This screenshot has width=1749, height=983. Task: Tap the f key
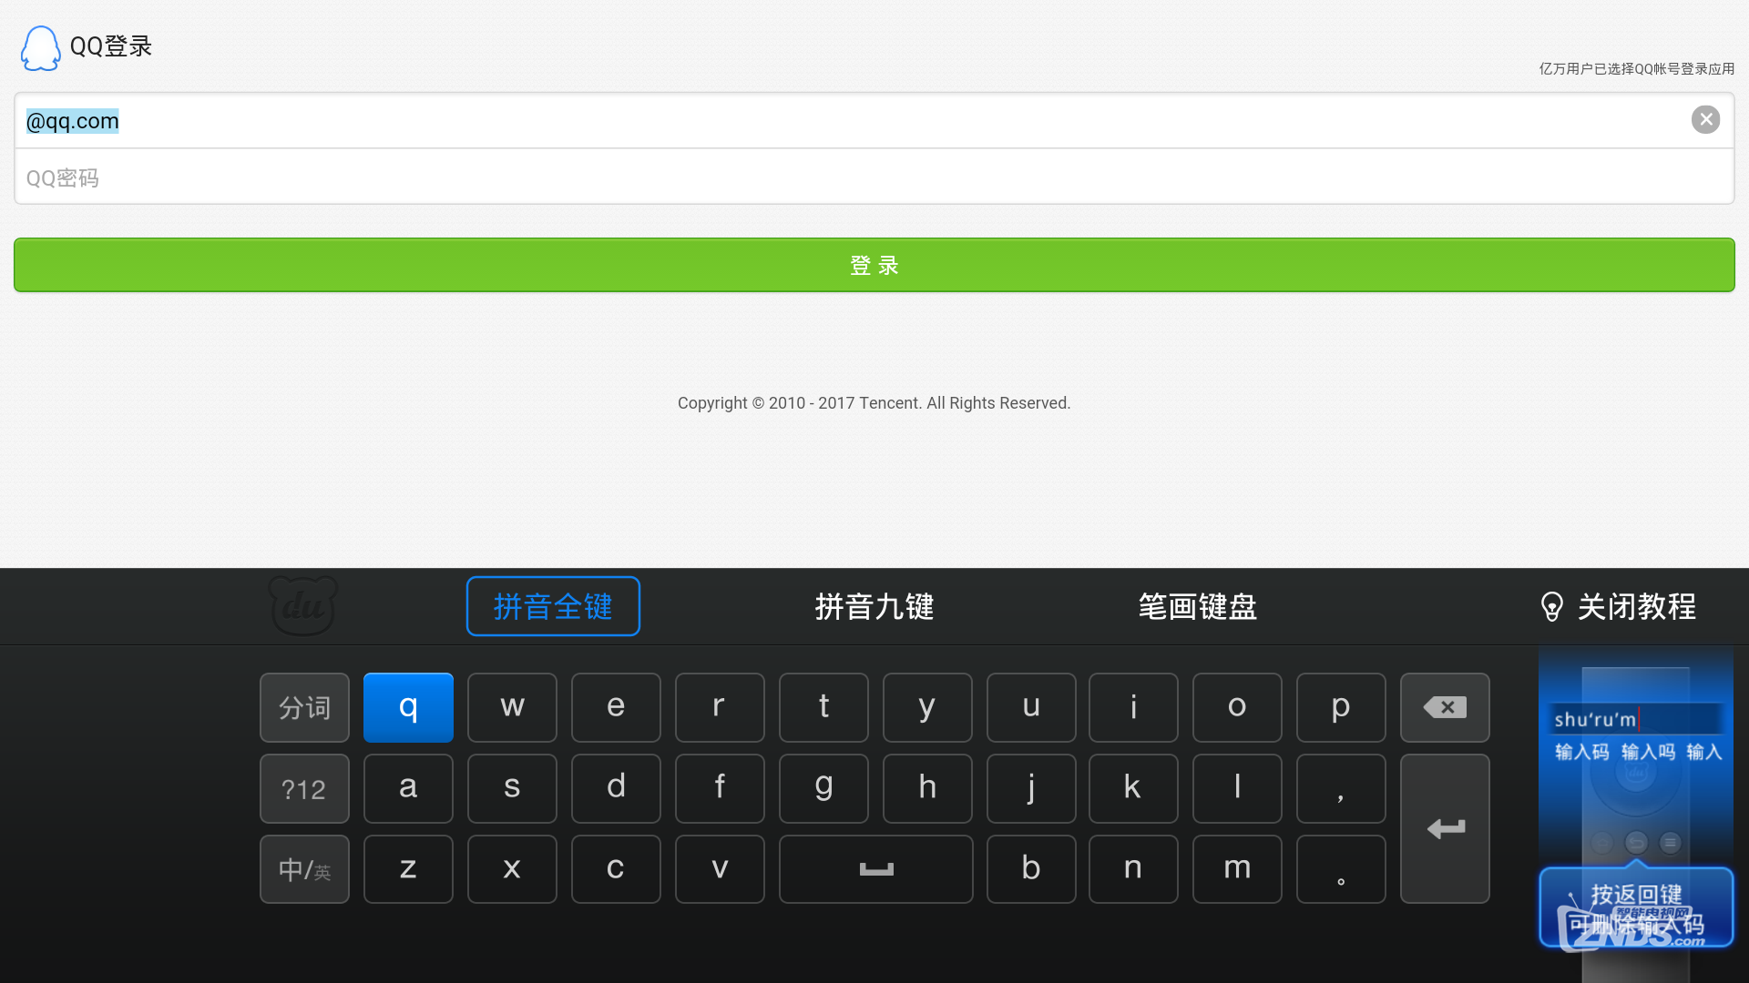coord(720,788)
